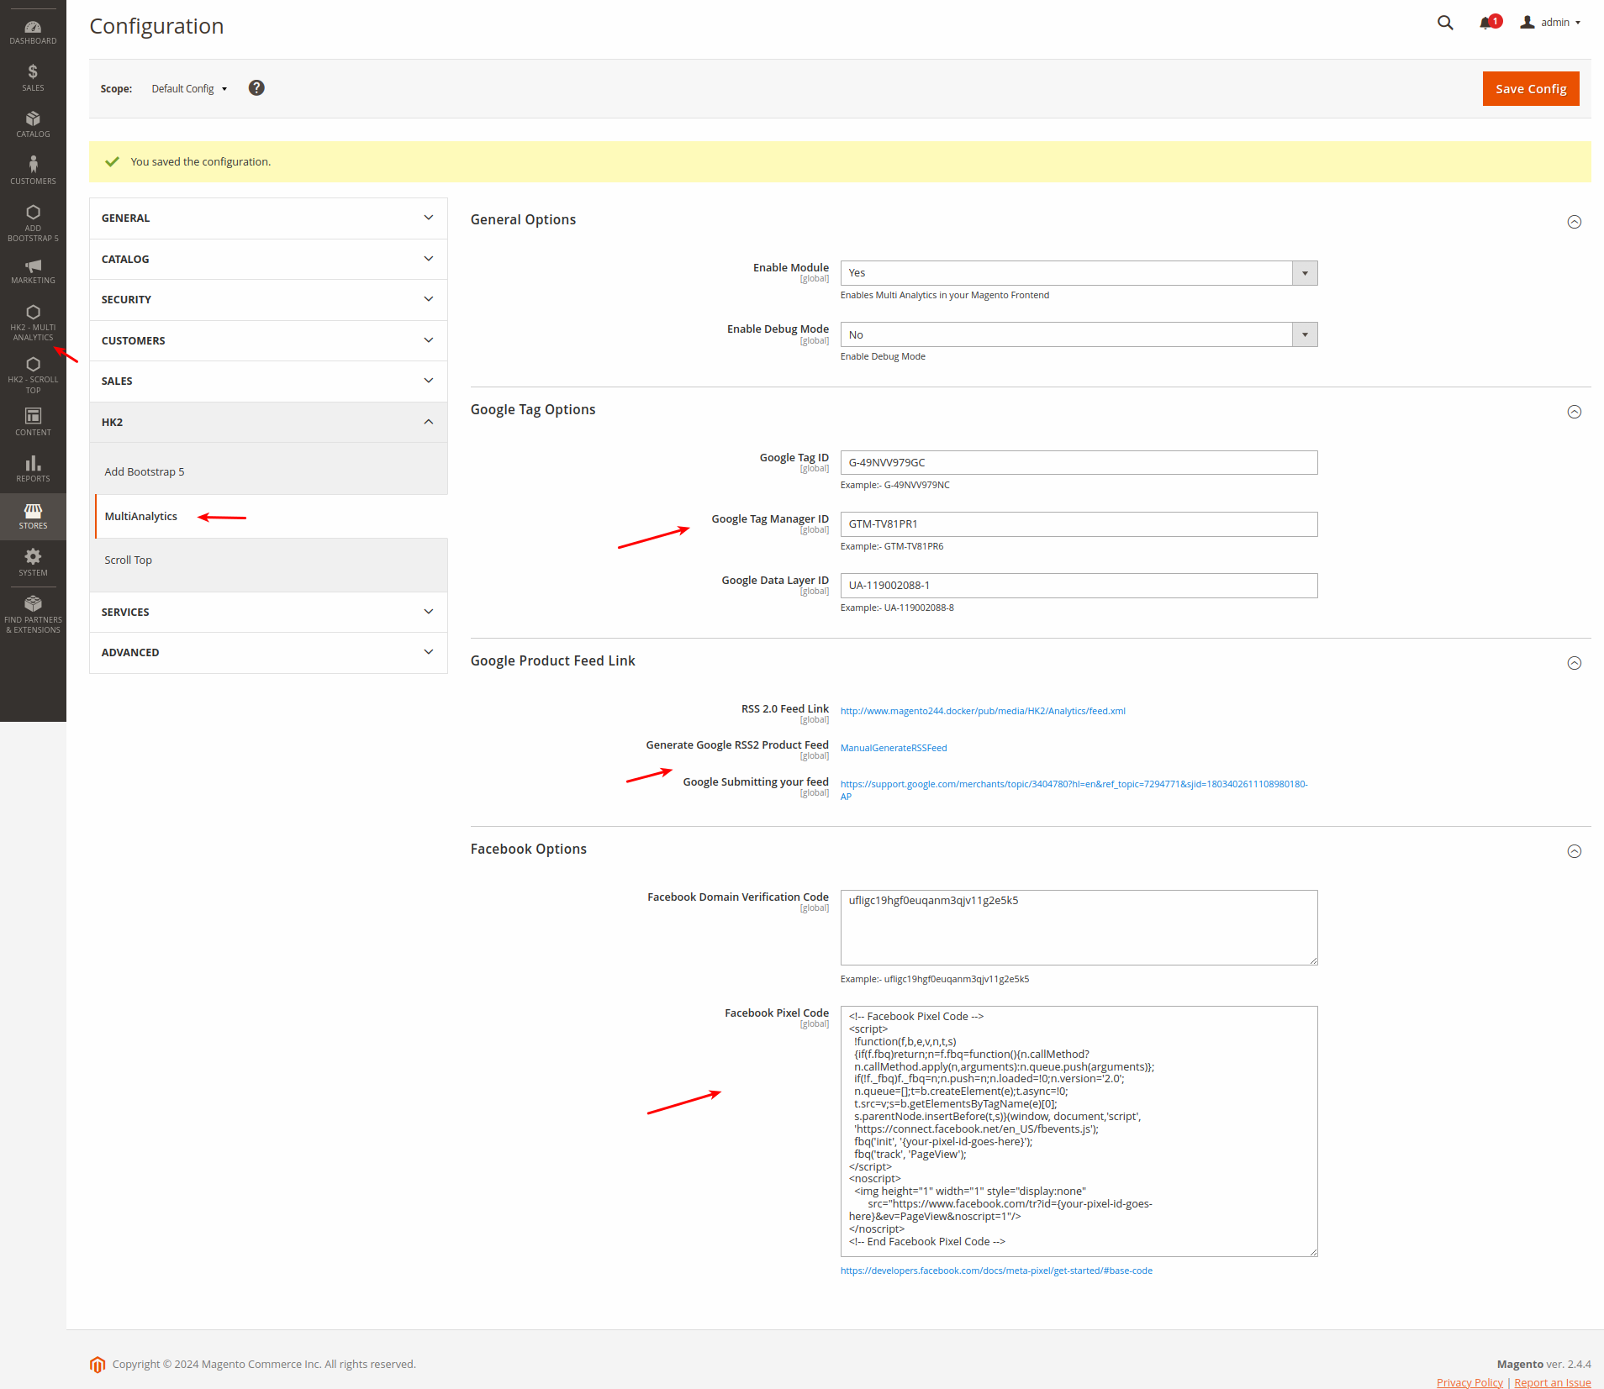Expand the Security config section

point(268,300)
